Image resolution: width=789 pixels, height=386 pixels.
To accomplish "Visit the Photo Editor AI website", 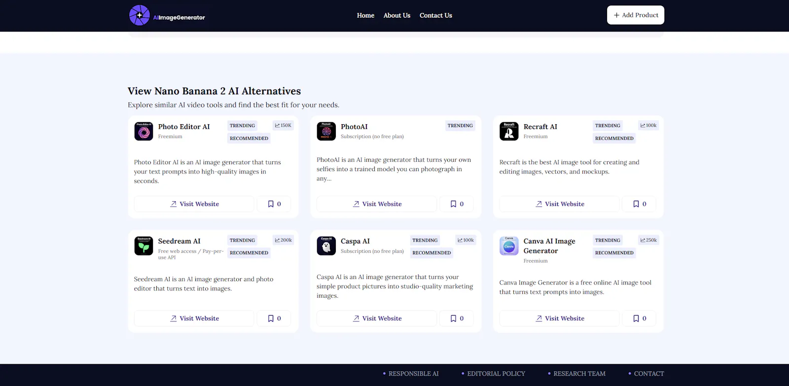I will point(194,204).
